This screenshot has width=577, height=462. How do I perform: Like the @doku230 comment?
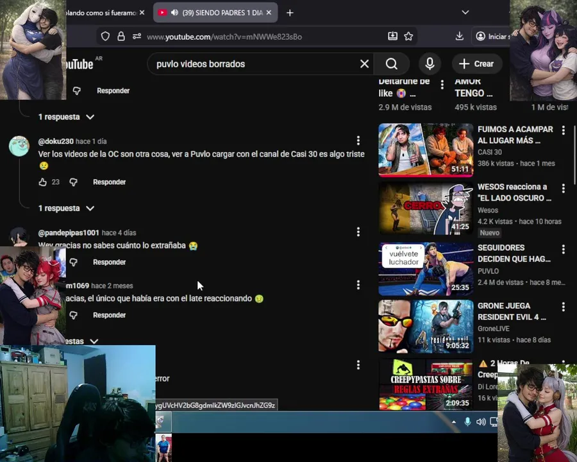pos(43,182)
